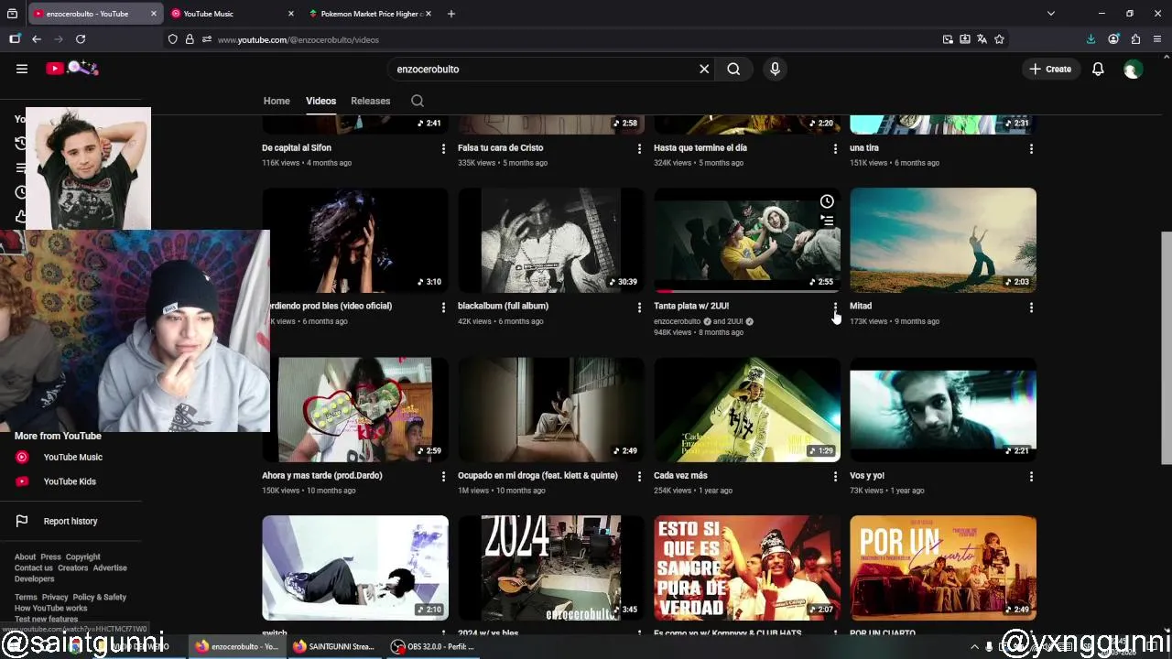Viewport: 1172px width, 659px height.
Task: Add Tanta plata video to Watch later
Action: point(827,201)
